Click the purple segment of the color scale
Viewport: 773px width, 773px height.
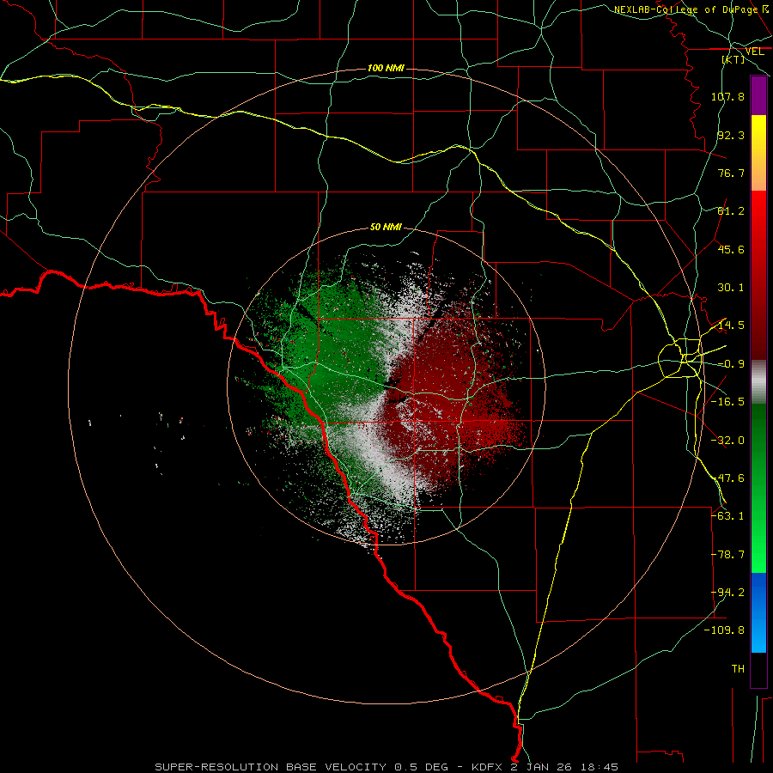pyautogui.click(x=758, y=96)
